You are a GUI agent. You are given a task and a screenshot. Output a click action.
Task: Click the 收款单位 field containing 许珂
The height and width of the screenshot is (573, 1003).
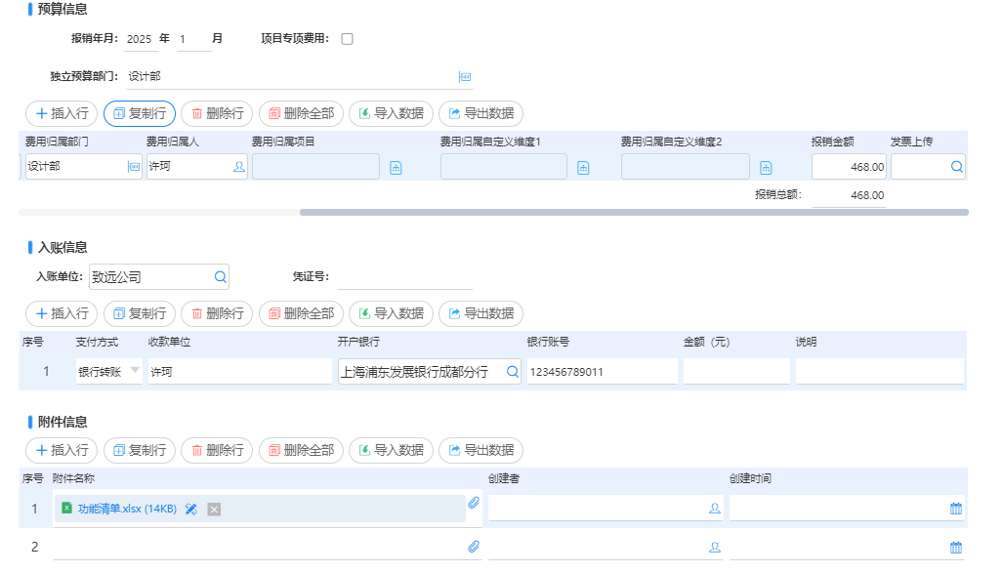coord(240,372)
